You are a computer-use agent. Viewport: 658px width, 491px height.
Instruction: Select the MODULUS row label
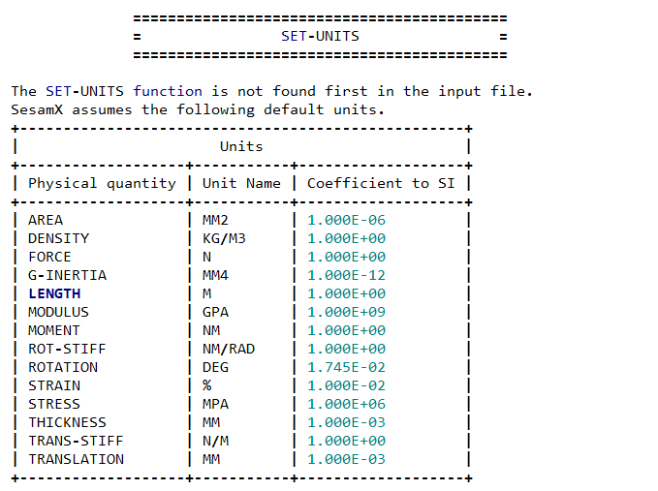pos(59,313)
